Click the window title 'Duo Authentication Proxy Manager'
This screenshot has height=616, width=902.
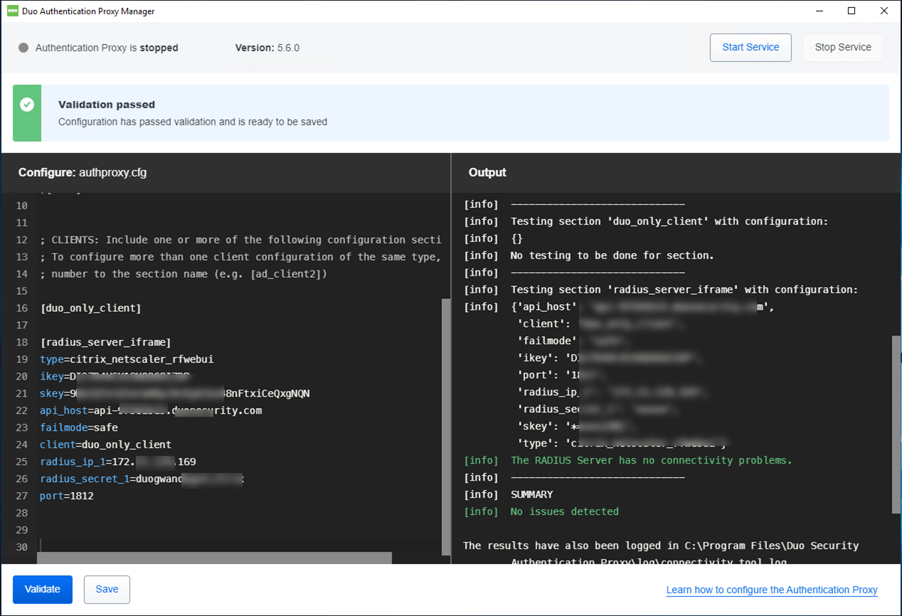point(90,11)
